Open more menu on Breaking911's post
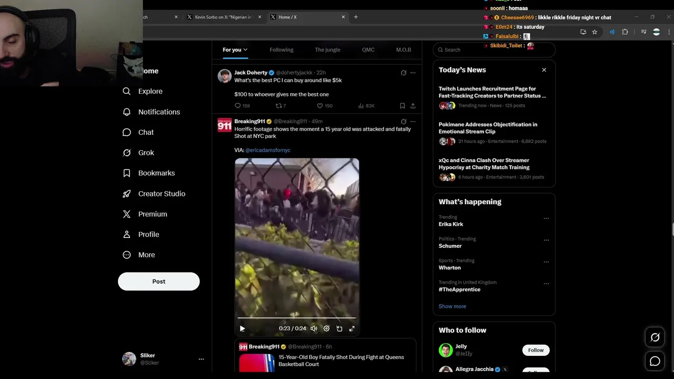 tap(413, 122)
